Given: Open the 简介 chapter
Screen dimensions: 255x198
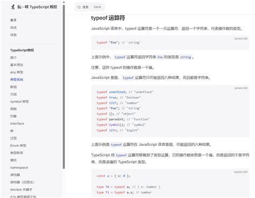Looking at the screenshot, I should 13,57.
